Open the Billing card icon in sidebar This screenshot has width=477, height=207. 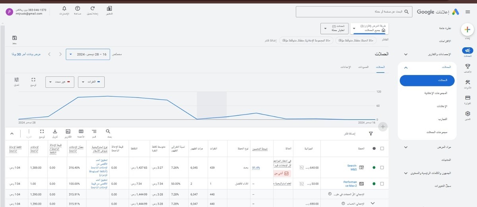coord(467,98)
